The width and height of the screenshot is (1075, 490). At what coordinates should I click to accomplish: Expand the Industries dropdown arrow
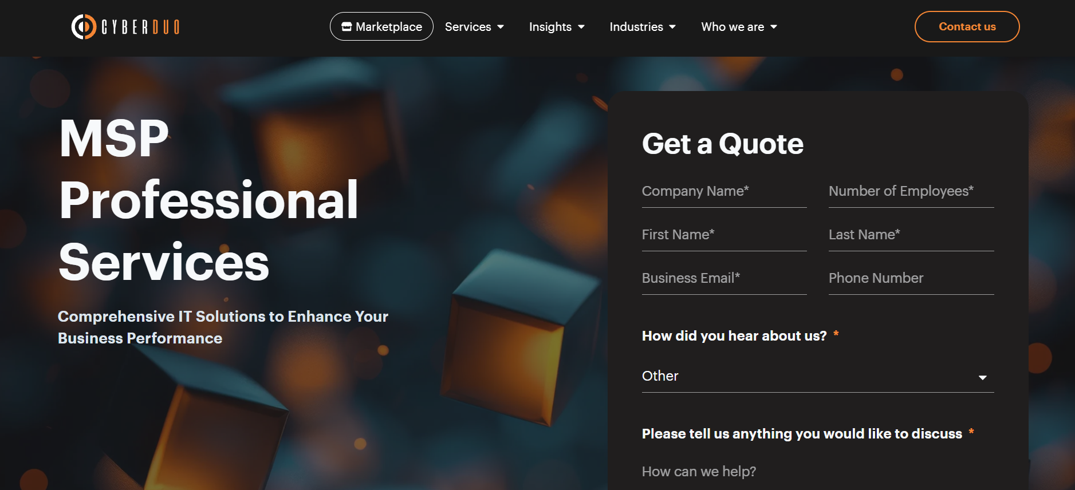click(672, 27)
